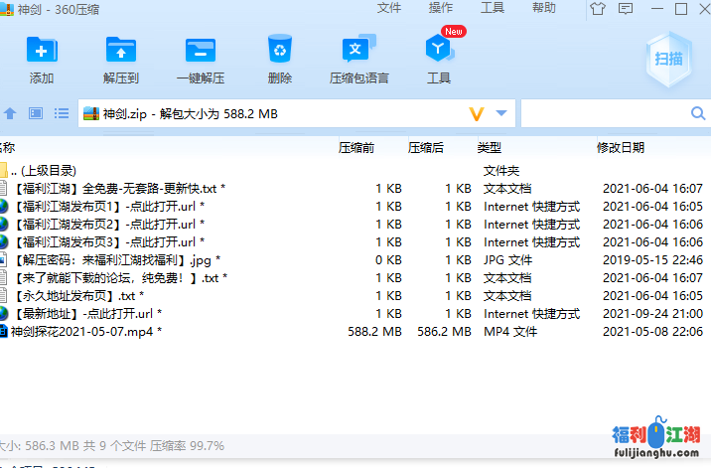Sort files by the 修改日期 column header
Viewport: 711px width, 468px height.
620,147
